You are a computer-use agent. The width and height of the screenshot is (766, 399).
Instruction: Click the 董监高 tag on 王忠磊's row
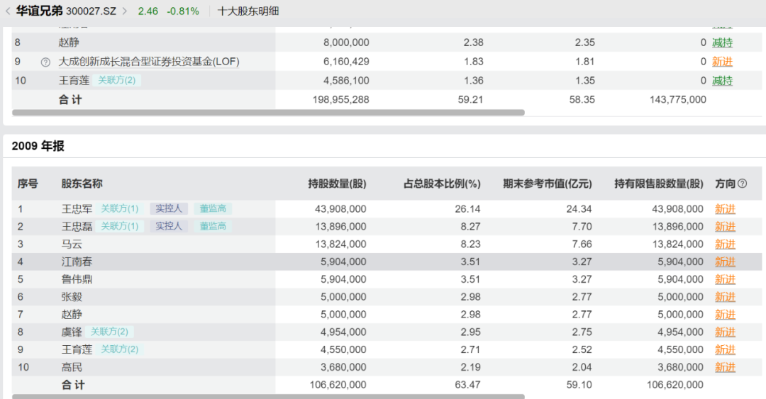pos(213,227)
